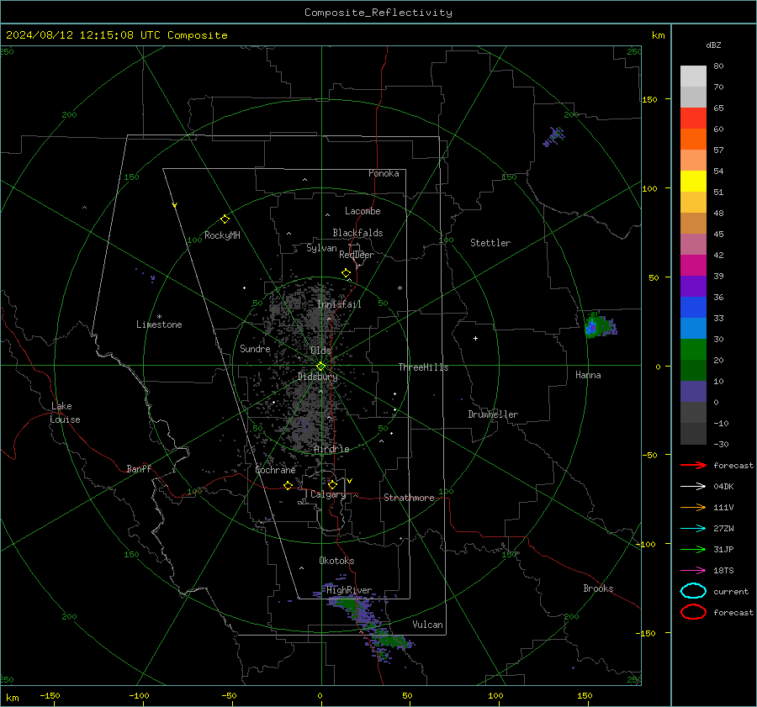Image resolution: width=757 pixels, height=707 pixels.
Task: Click the Banff label
Action: tap(139, 468)
